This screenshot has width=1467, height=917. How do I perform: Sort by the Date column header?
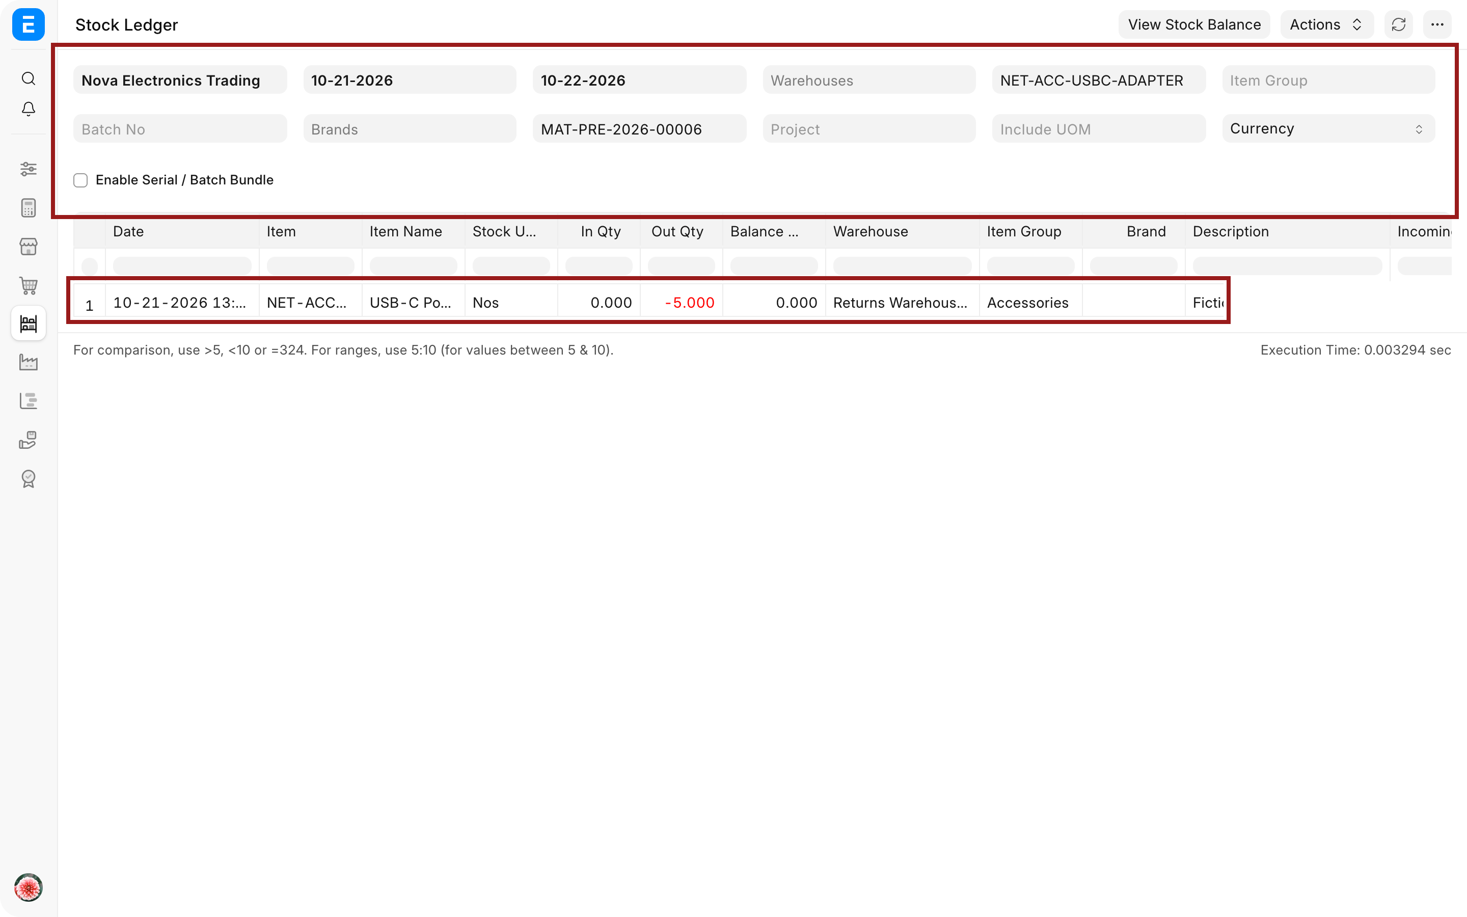(x=182, y=232)
